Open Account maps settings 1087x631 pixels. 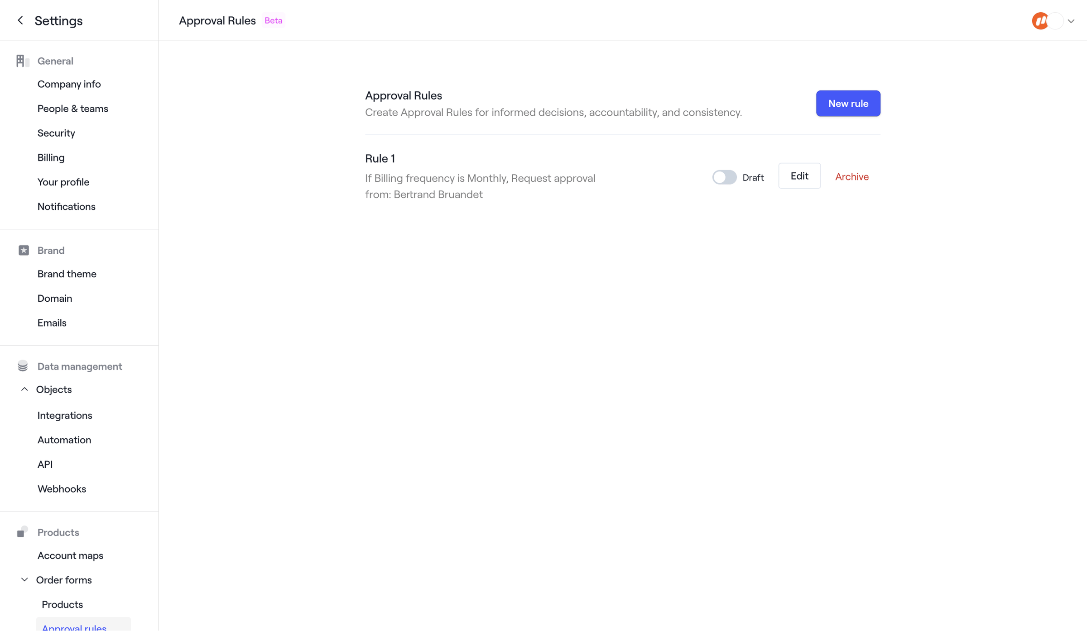[70, 555]
